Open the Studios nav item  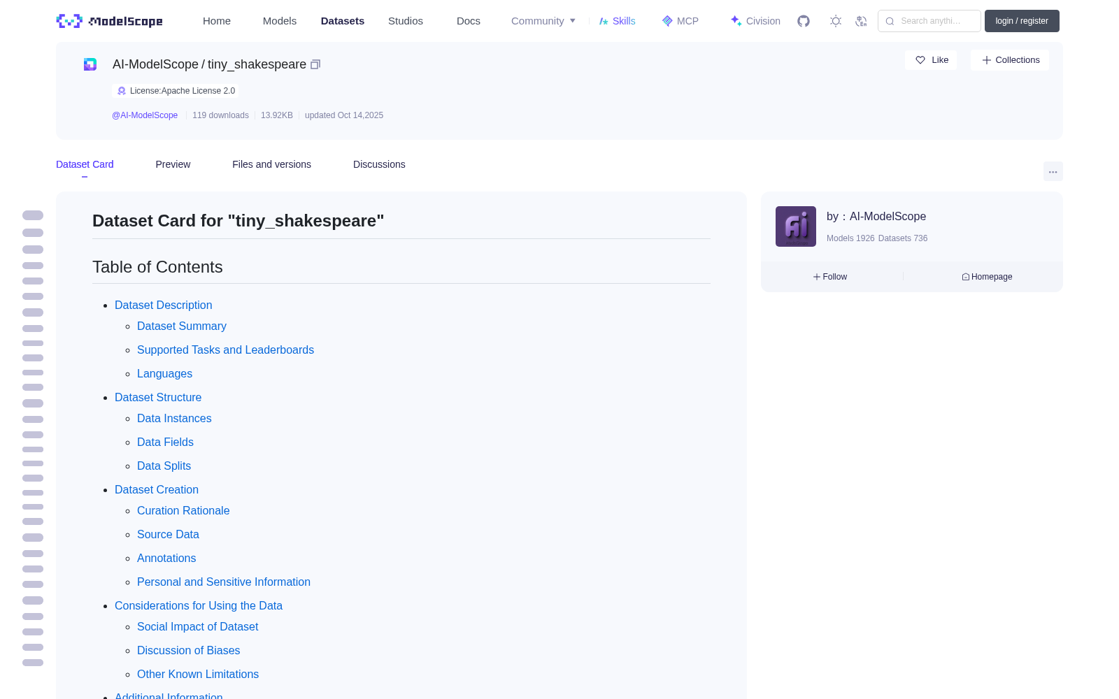tap(406, 21)
